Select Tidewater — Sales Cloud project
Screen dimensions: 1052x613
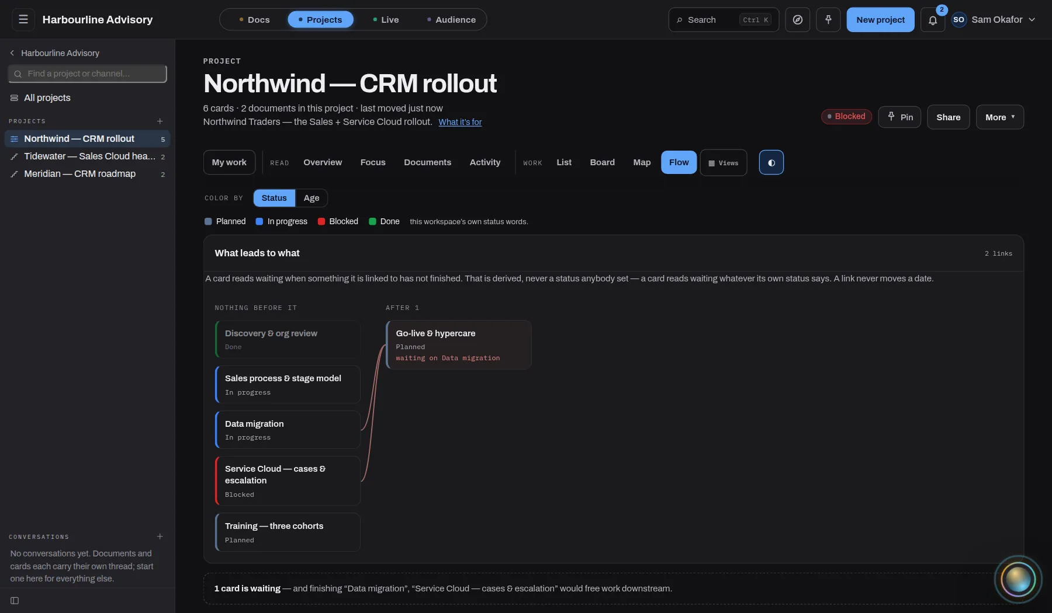point(87,156)
